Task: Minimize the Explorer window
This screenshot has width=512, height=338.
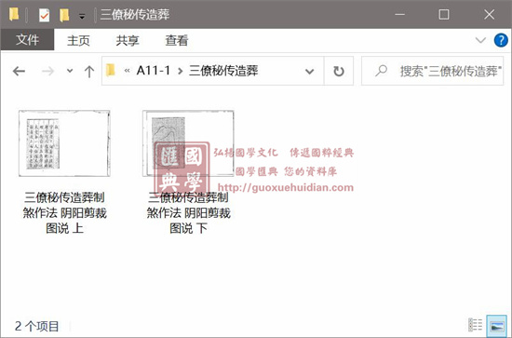Action: click(x=399, y=14)
